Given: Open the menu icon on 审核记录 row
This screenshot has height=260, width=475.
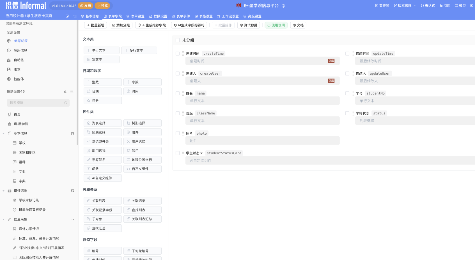Looking at the screenshot, I should 72,191.
